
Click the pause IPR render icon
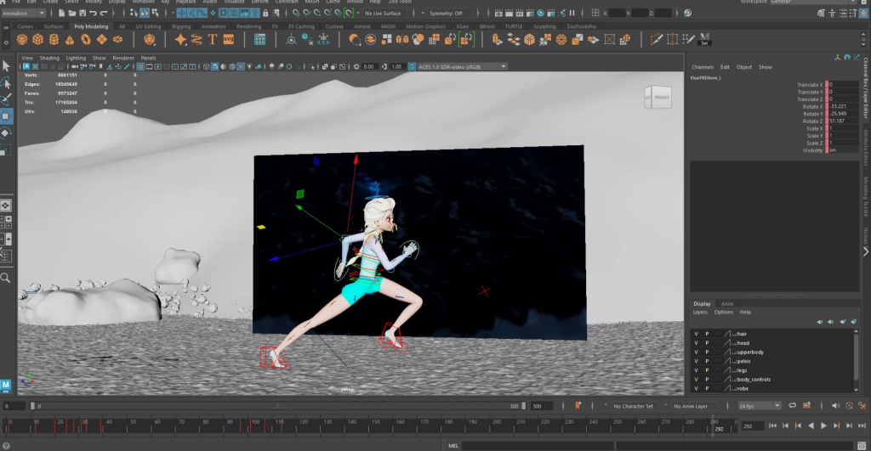pyautogui.click(x=572, y=13)
